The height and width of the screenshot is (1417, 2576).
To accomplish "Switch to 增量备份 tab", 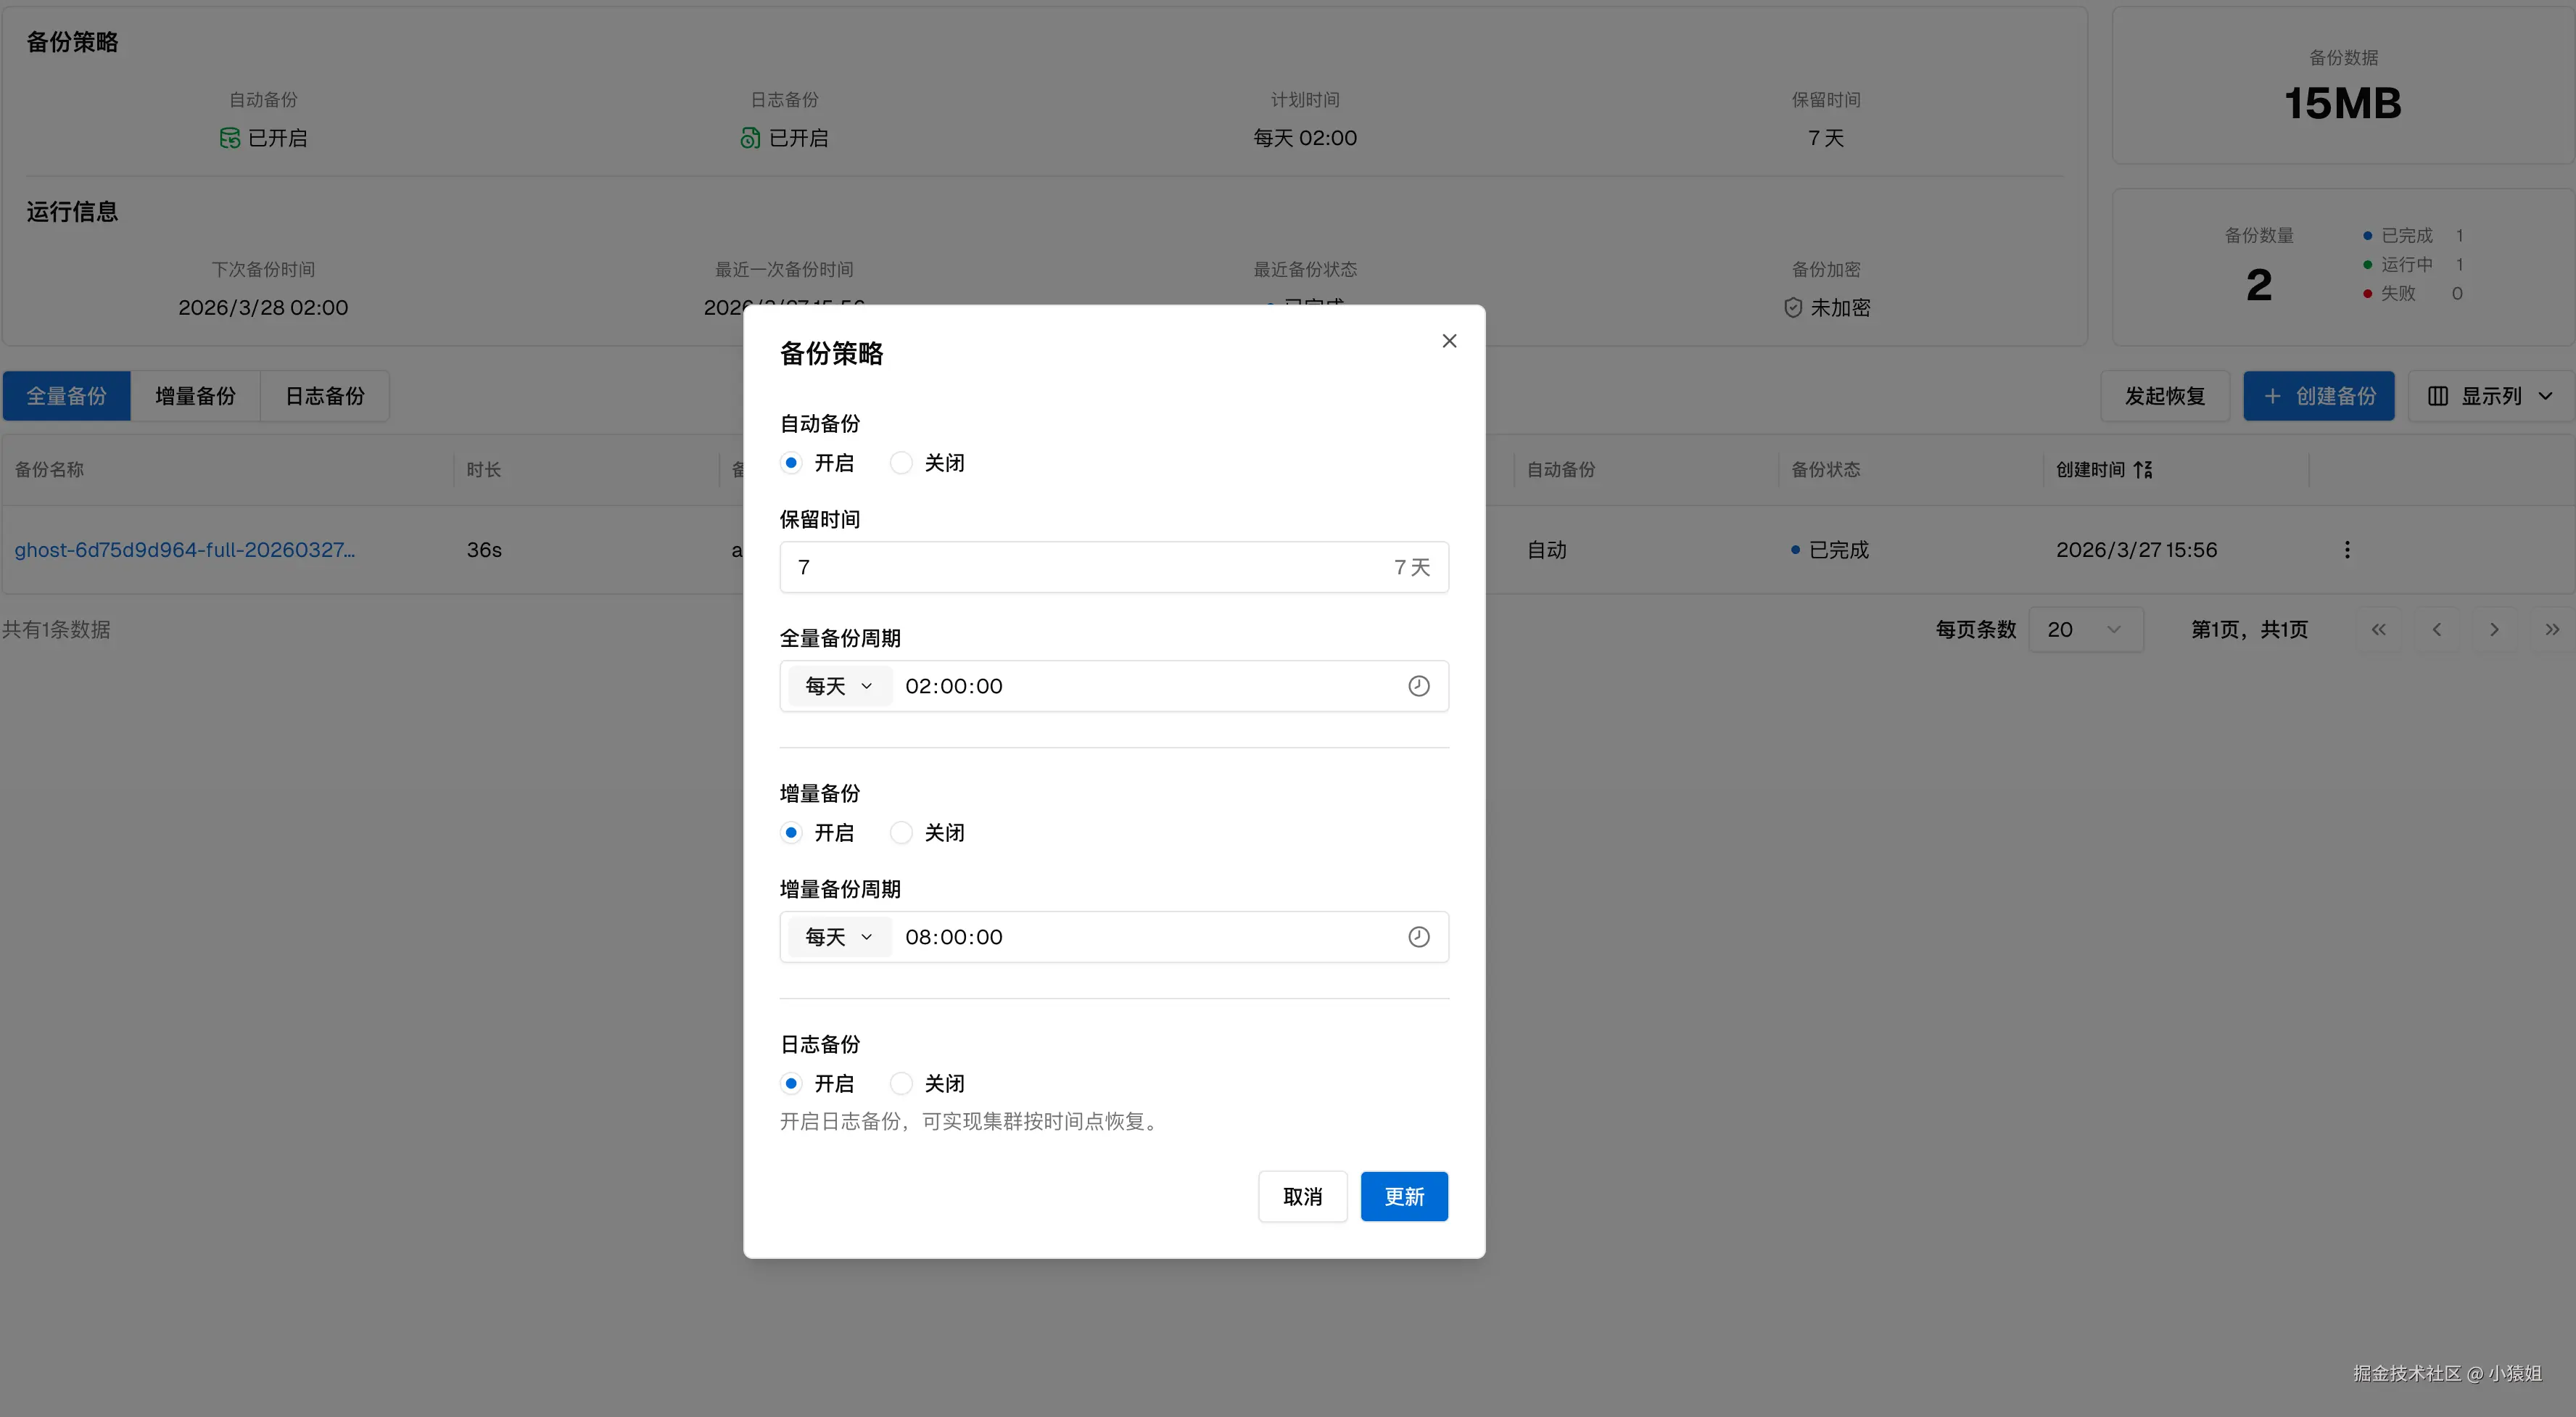I will tap(195, 396).
